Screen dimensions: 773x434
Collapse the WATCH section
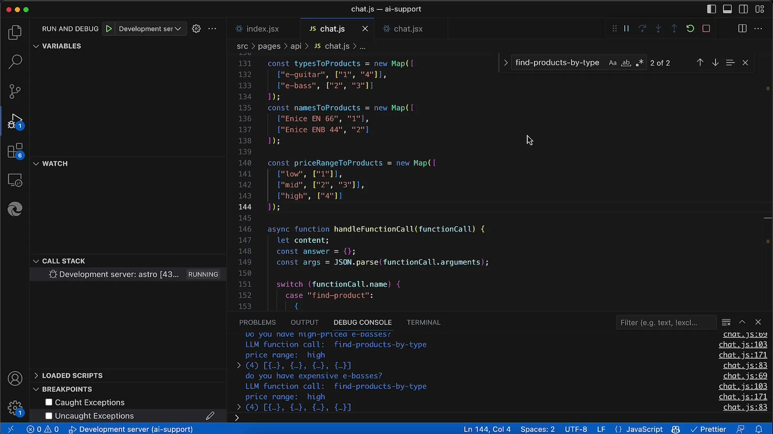tap(36, 164)
